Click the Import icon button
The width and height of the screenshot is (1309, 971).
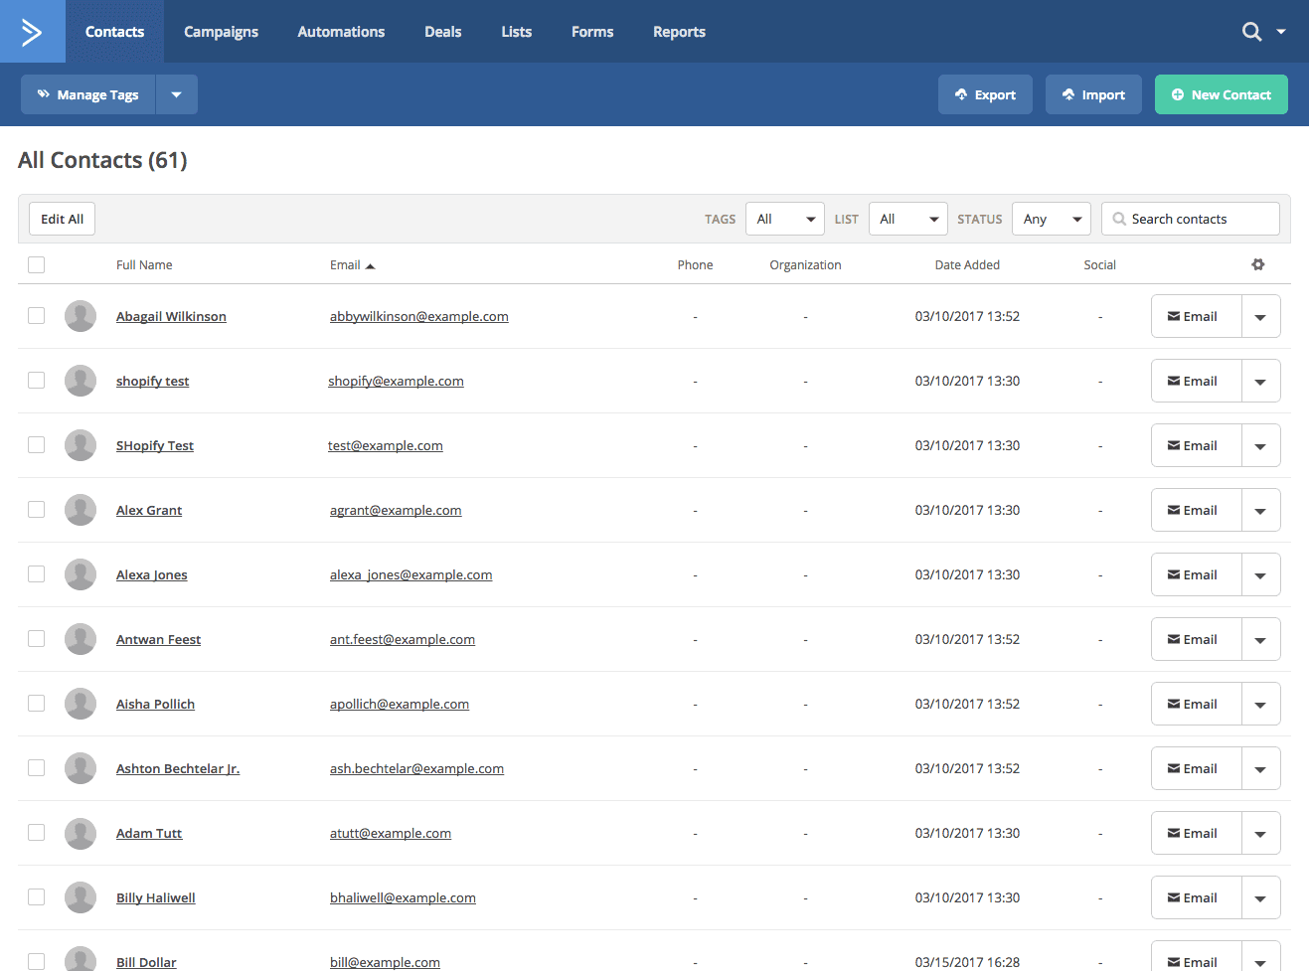(1070, 93)
